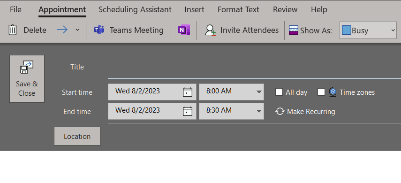This screenshot has width=401, height=183.
Task: Tick the Time zones checkbox
Action: [321, 92]
